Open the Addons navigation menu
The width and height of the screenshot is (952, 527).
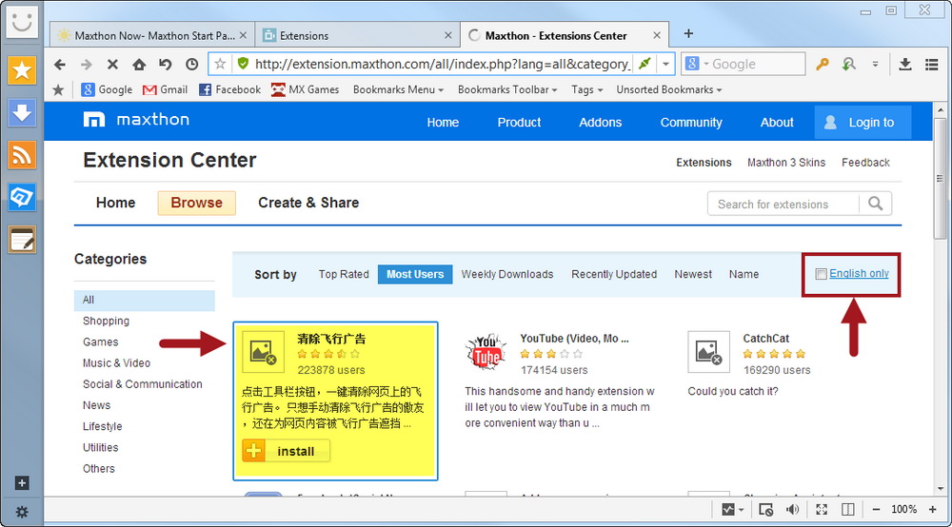click(x=601, y=123)
